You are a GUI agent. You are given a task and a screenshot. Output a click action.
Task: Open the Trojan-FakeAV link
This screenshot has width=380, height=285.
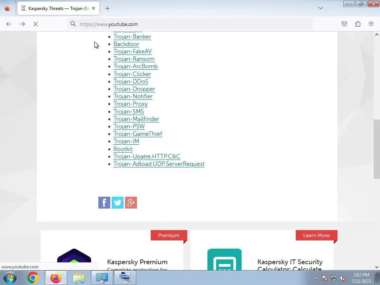pyautogui.click(x=132, y=51)
